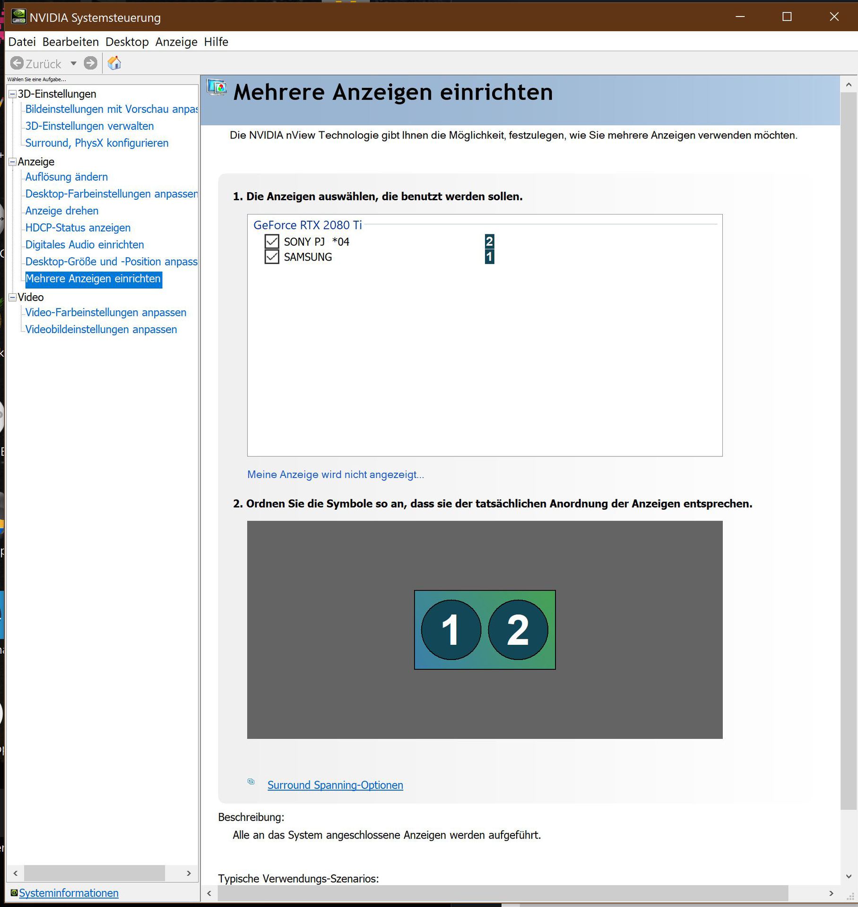858x907 pixels.
Task: Uncheck the SAMSUNG display checkbox
Action: click(x=272, y=257)
